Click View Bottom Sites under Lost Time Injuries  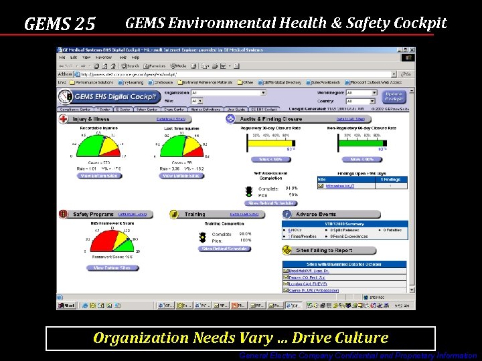[x=181, y=176]
